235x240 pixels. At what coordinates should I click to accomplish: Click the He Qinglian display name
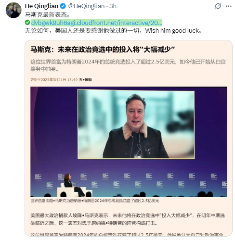41,6
